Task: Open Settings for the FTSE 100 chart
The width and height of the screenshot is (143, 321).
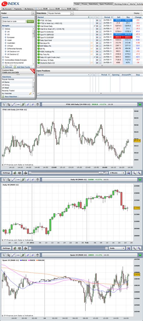Action: tap(7, 173)
